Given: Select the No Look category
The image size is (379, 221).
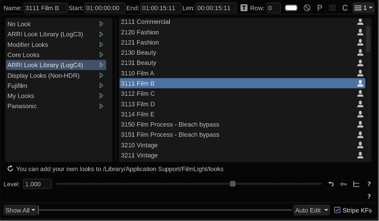Looking at the screenshot, I should click(x=56, y=24).
